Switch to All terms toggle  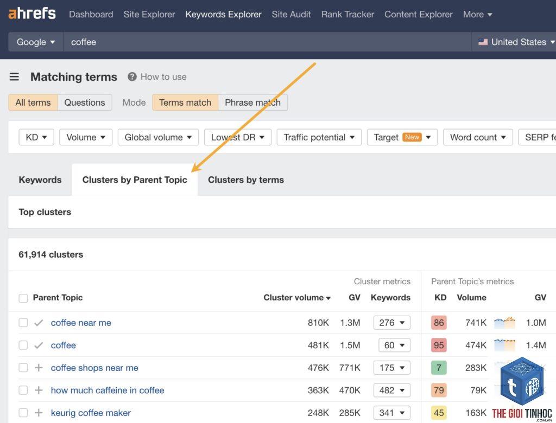(x=33, y=102)
